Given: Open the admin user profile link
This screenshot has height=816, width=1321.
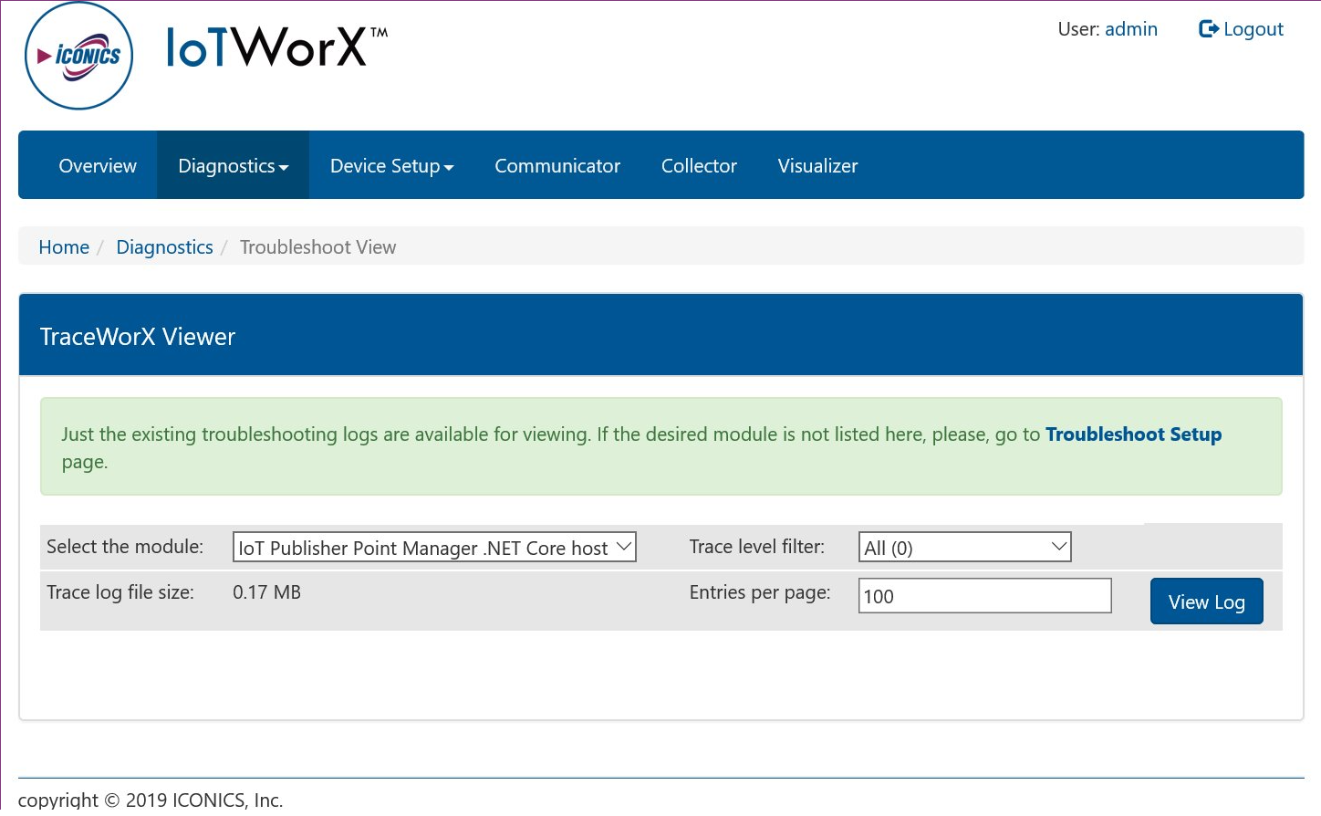Looking at the screenshot, I should coord(1130,29).
